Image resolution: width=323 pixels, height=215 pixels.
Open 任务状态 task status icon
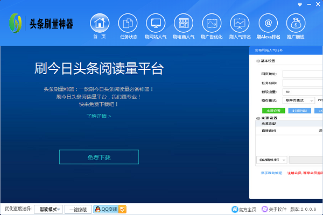(x=128, y=24)
